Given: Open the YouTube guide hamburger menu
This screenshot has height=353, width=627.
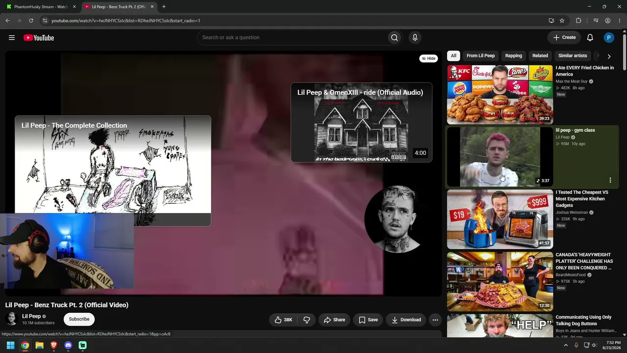Looking at the screenshot, I should point(12,38).
